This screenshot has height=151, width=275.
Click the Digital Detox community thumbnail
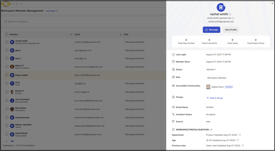tap(208, 87)
